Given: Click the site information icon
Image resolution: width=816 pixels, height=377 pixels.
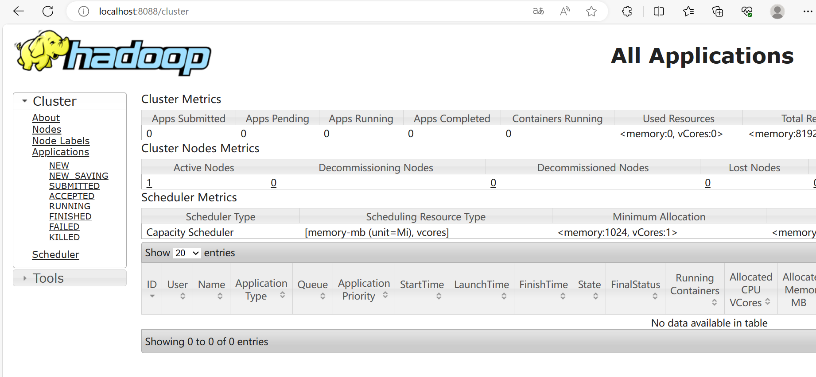Looking at the screenshot, I should [x=84, y=12].
